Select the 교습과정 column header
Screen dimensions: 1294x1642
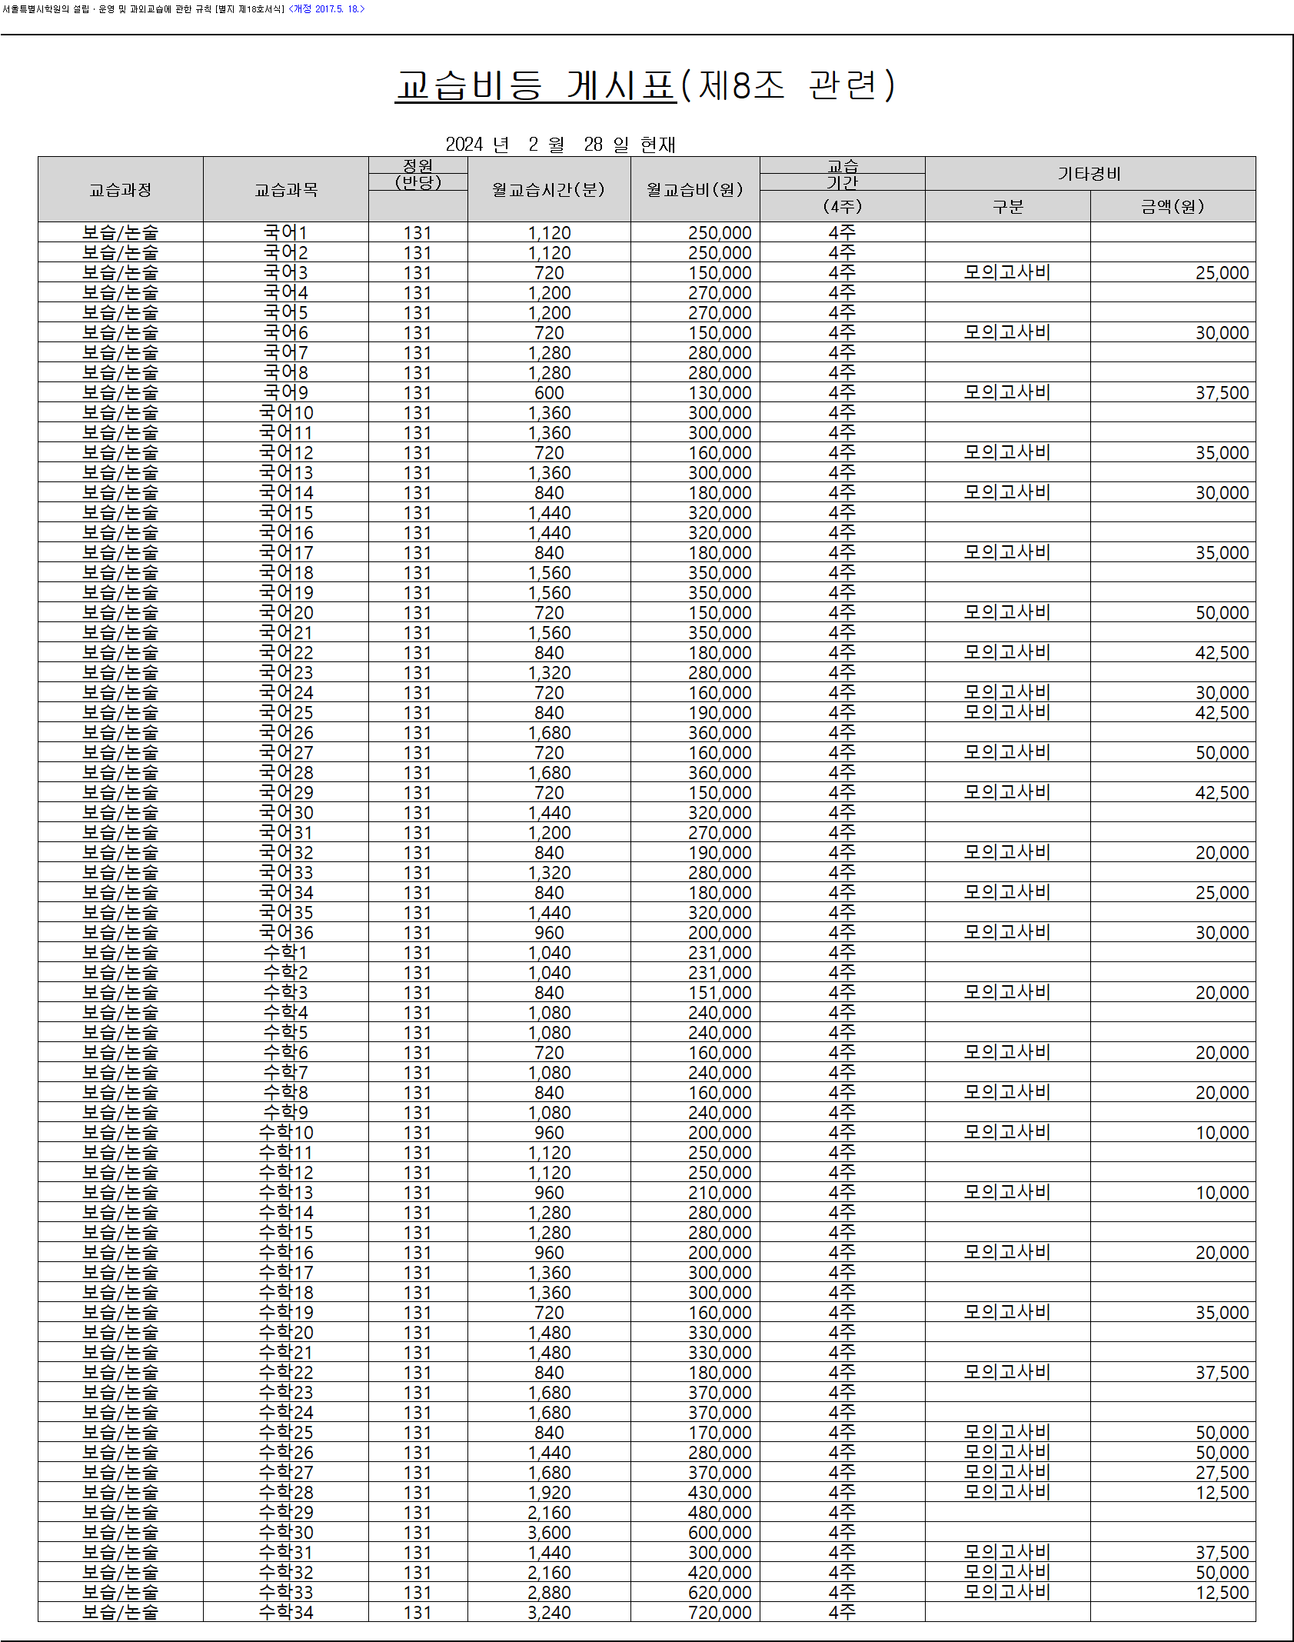tap(121, 189)
